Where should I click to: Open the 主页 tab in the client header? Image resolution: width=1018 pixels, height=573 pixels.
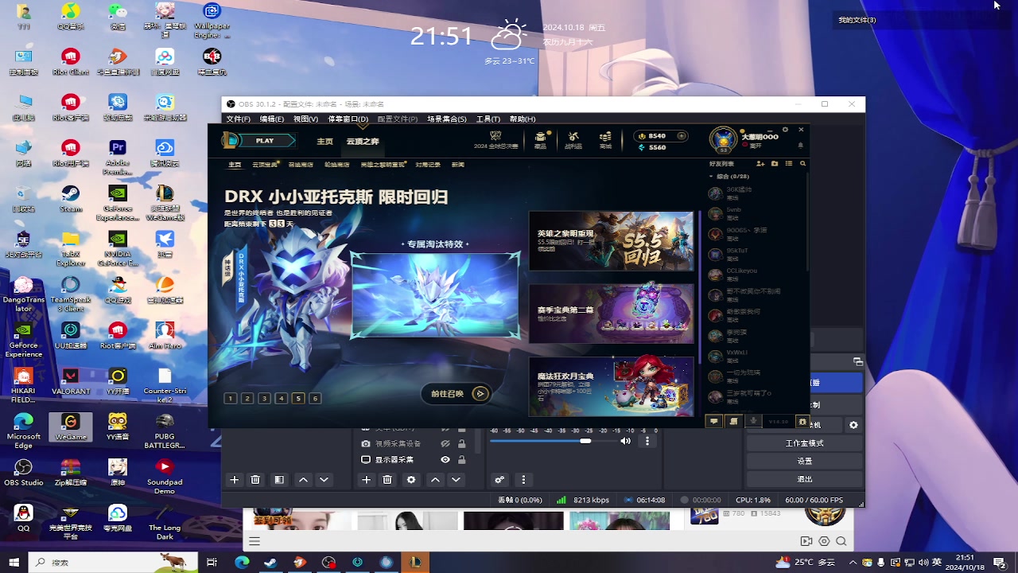(325, 141)
